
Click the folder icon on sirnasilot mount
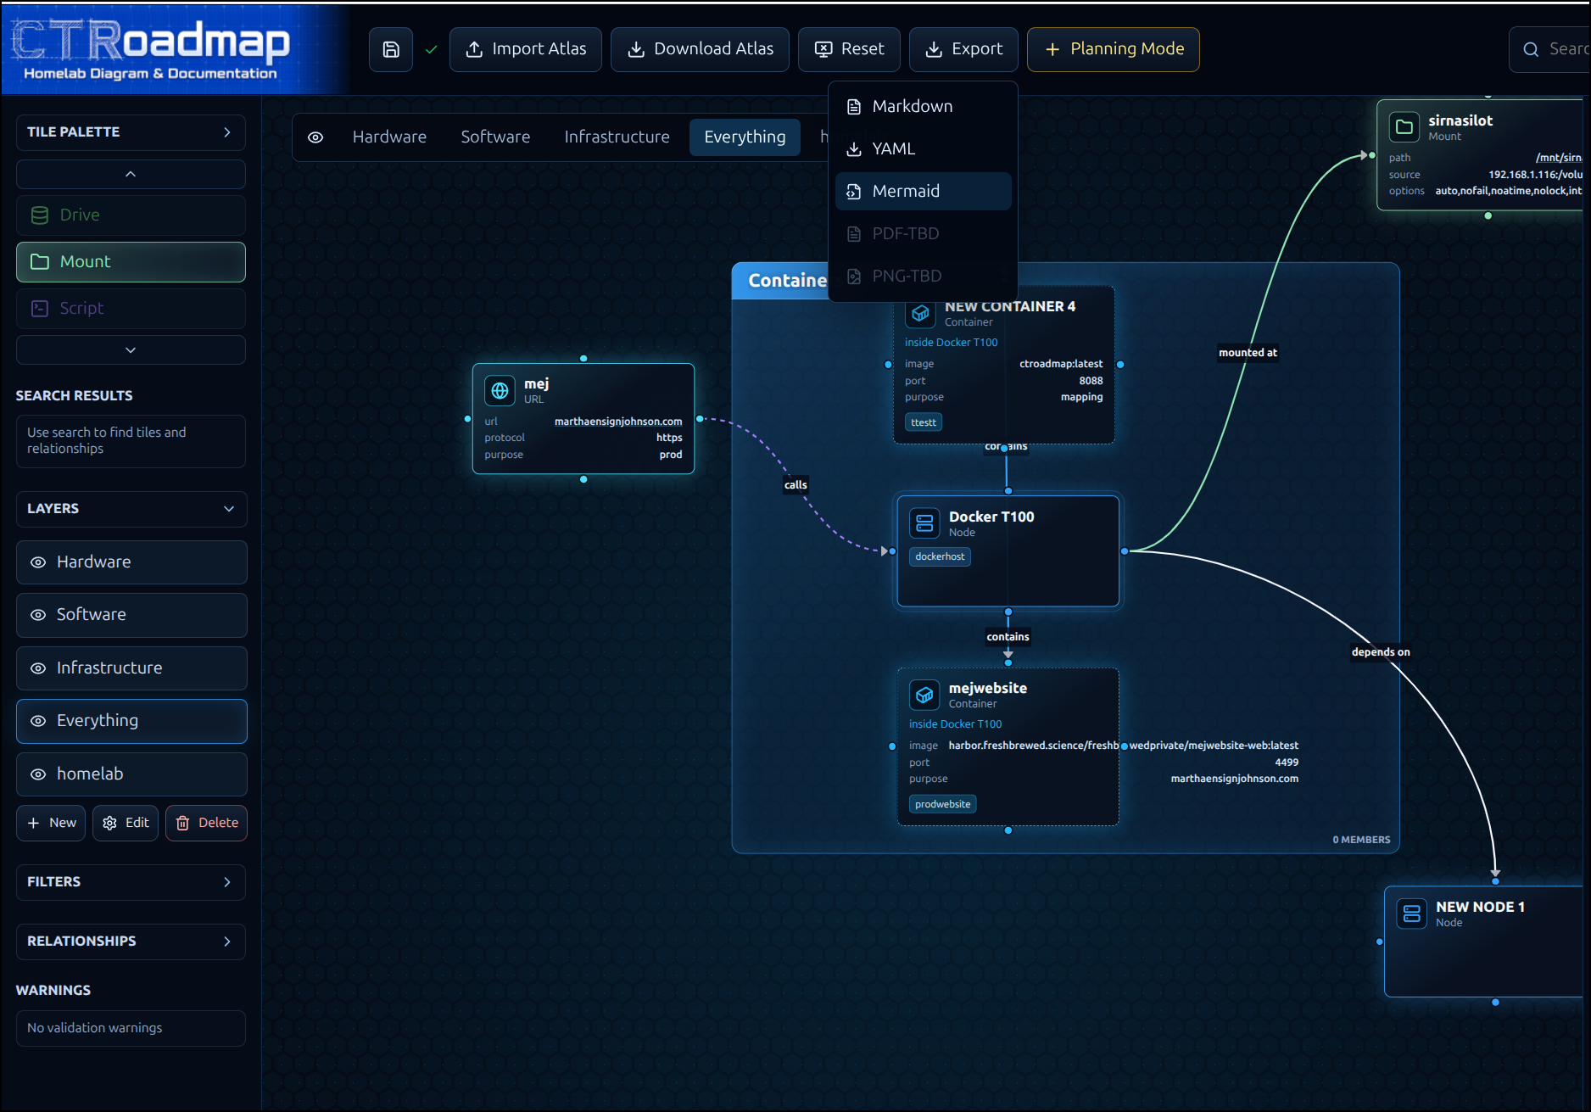click(x=1404, y=127)
